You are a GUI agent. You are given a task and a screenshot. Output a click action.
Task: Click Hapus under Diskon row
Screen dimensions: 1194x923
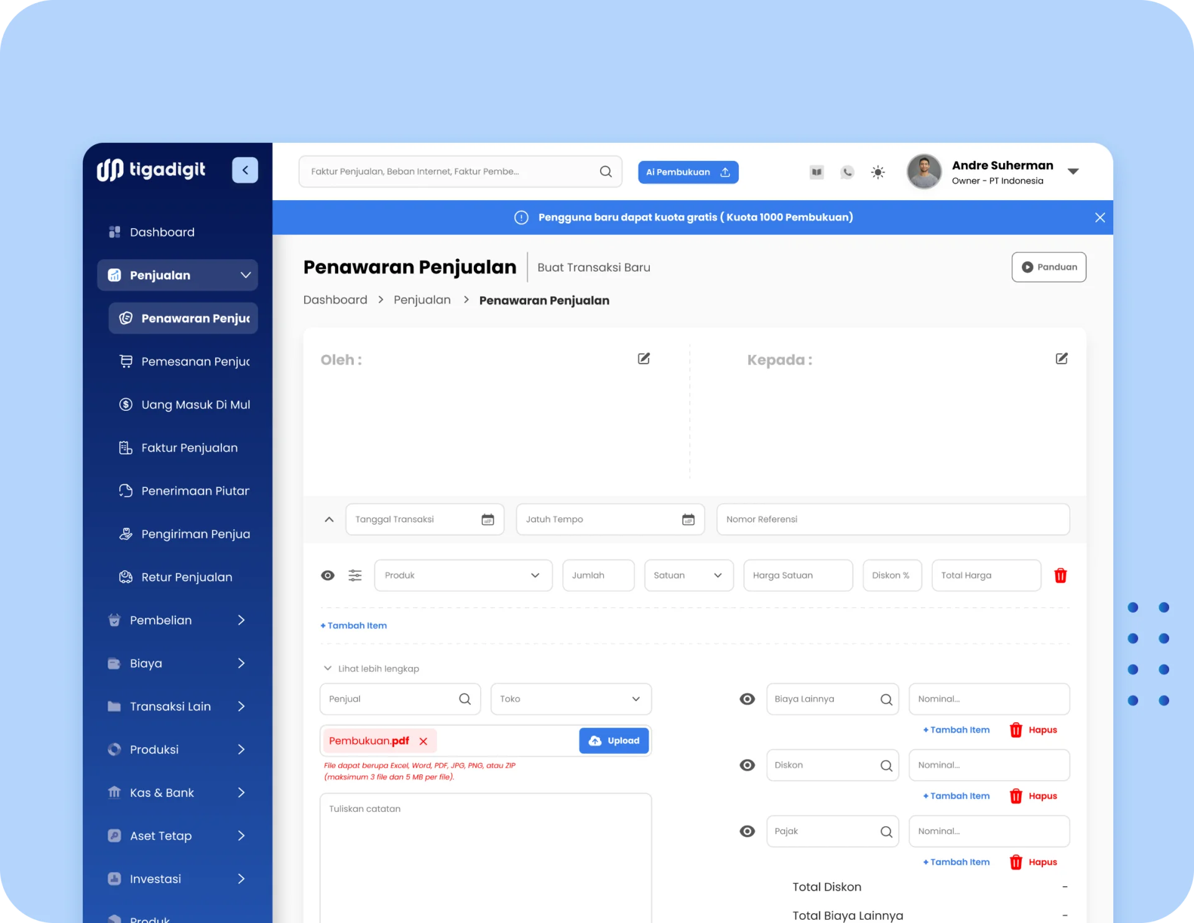(1034, 796)
